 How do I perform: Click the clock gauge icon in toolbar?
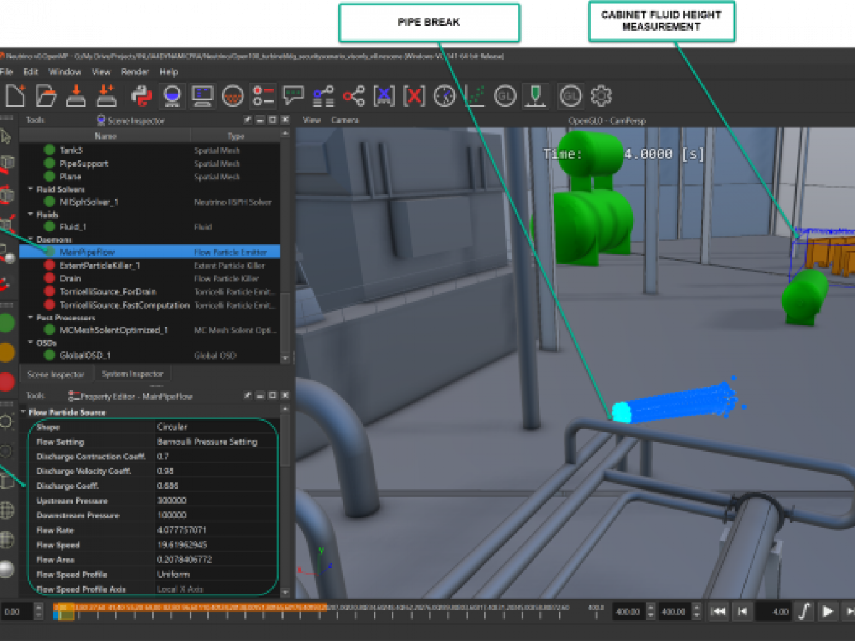pos(445,95)
